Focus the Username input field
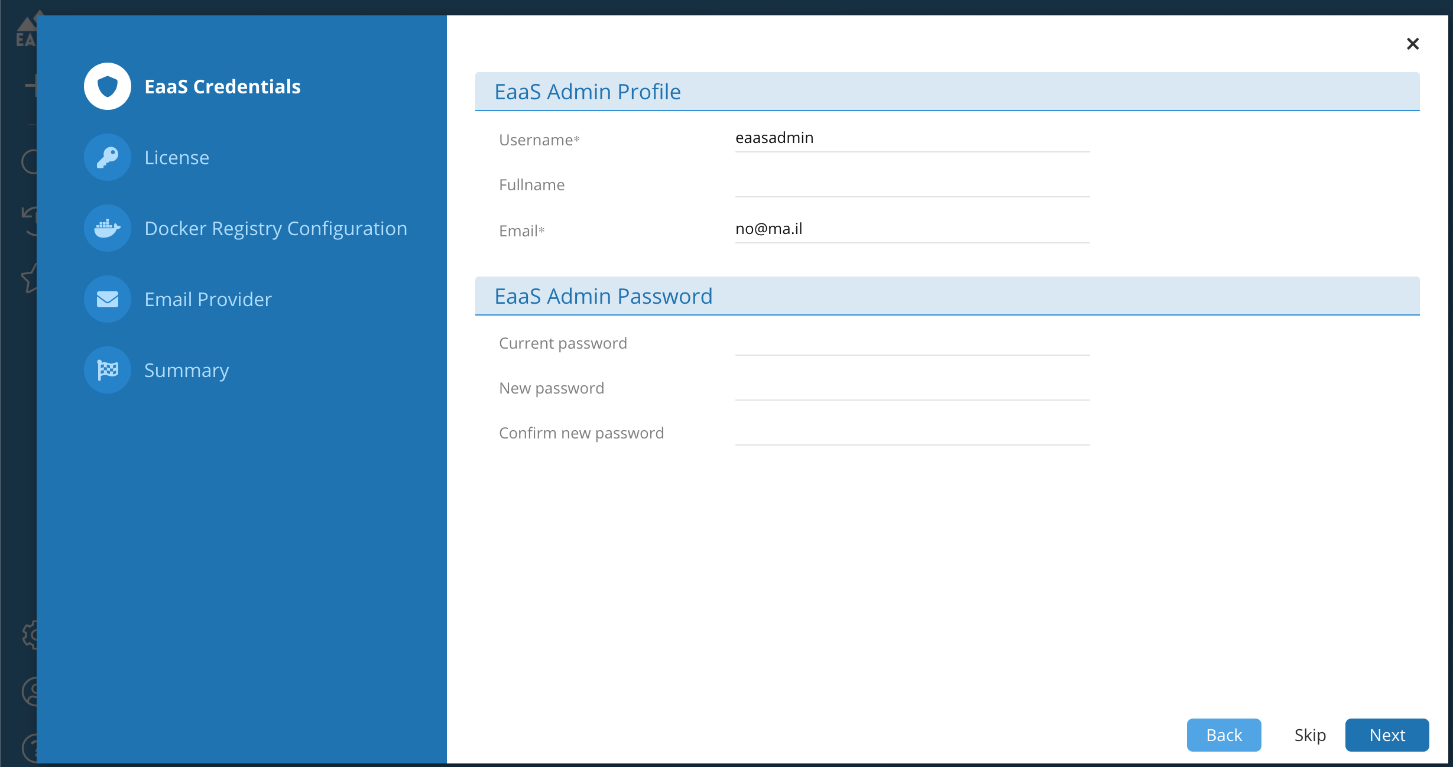The width and height of the screenshot is (1453, 767). tap(912, 138)
